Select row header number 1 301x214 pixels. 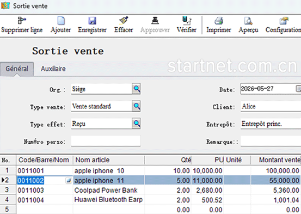pyautogui.click(x=8, y=170)
